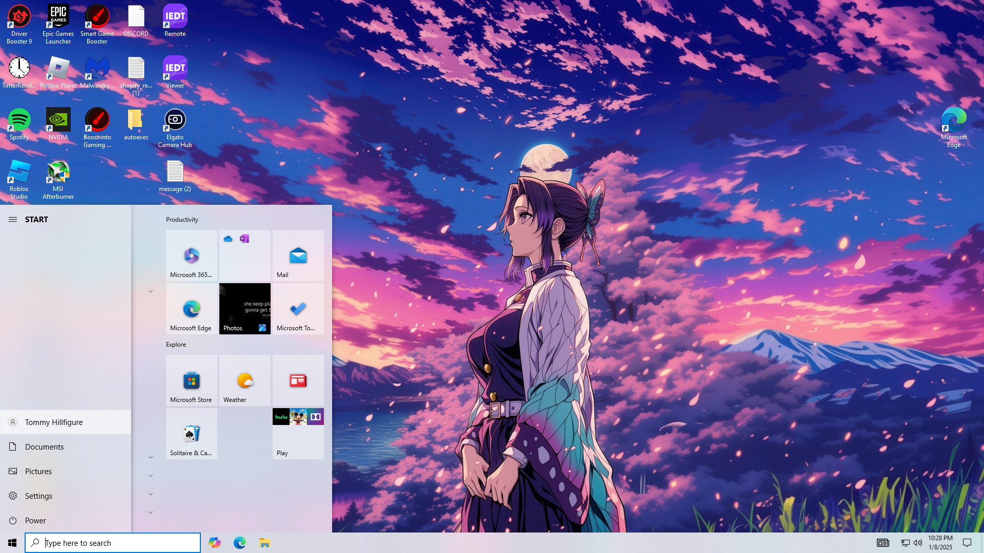Open Documents from Start sidebar
Viewport: 984px width, 553px height.
44,446
